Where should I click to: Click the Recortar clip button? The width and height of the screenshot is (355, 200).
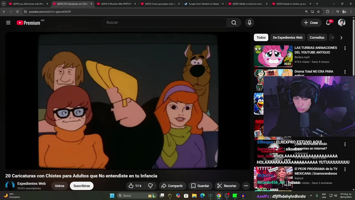tap(227, 186)
